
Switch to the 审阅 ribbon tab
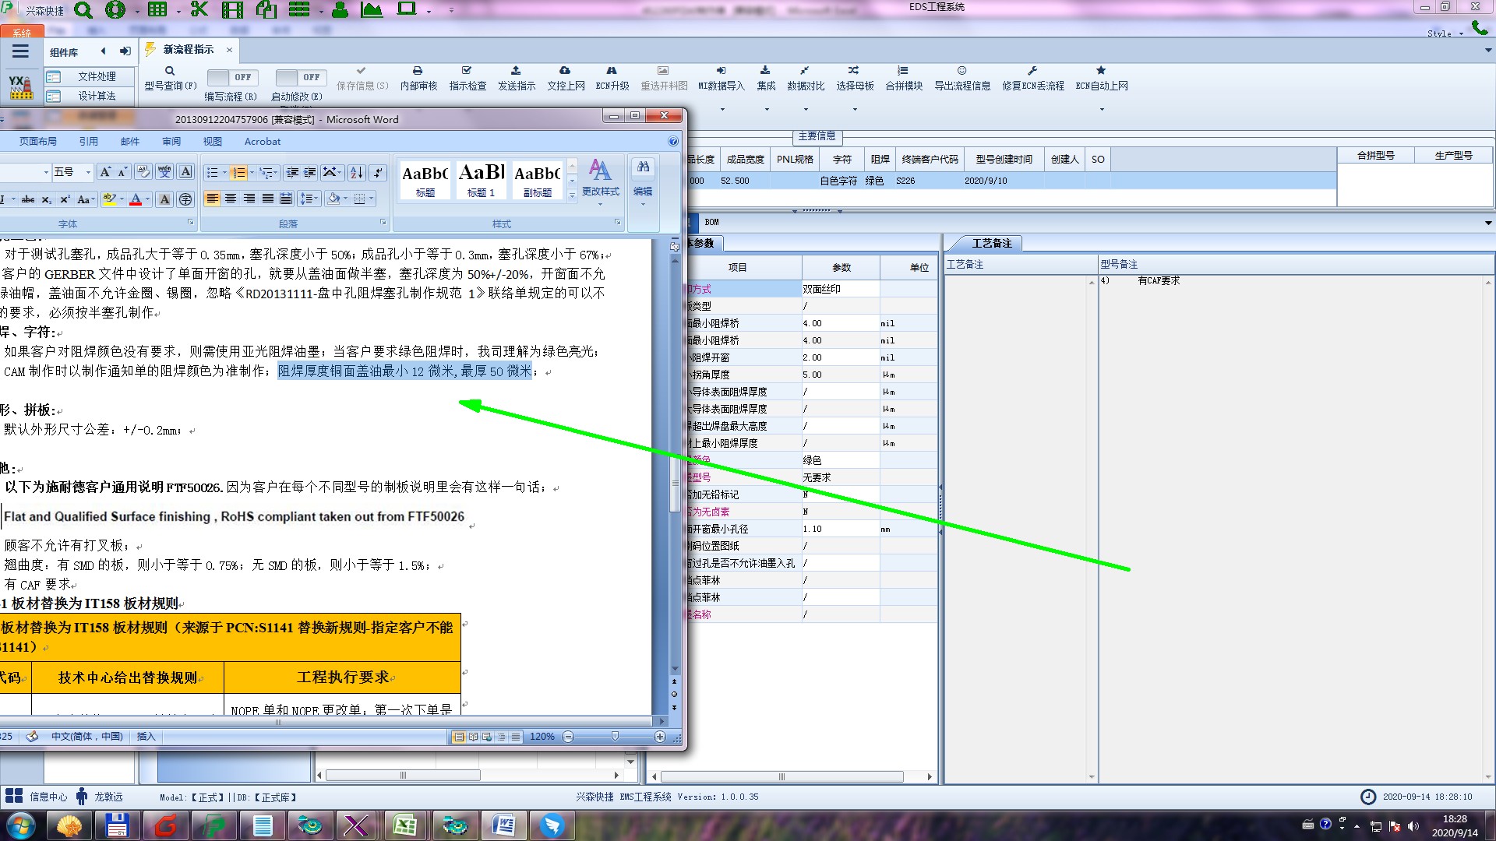[x=171, y=142]
